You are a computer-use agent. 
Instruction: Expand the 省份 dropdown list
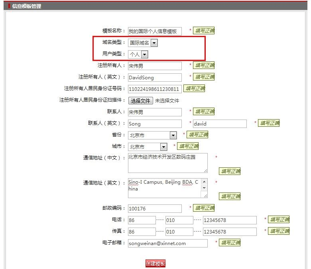tap(152, 135)
